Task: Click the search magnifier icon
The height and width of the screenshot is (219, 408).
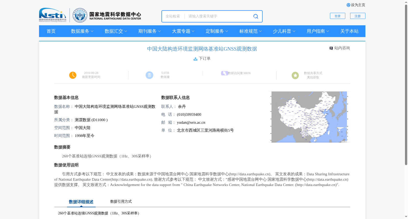Action: click(256, 16)
